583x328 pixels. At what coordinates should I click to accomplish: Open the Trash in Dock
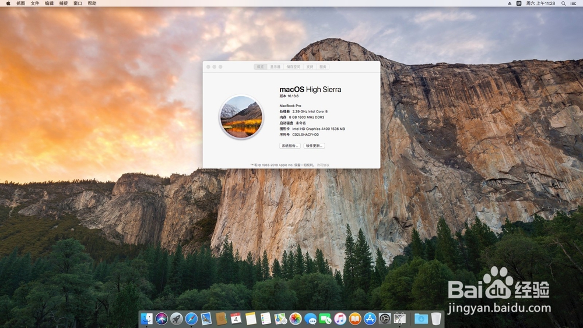point(436,318)
